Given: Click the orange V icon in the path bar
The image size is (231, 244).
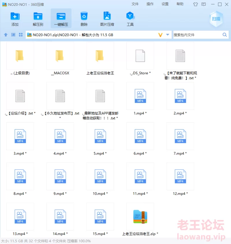Looking at the screenshot, I should [x=161, y=35].
